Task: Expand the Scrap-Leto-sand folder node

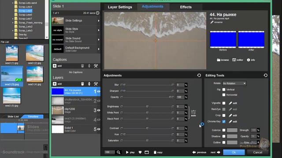Action: click(13, 3)
